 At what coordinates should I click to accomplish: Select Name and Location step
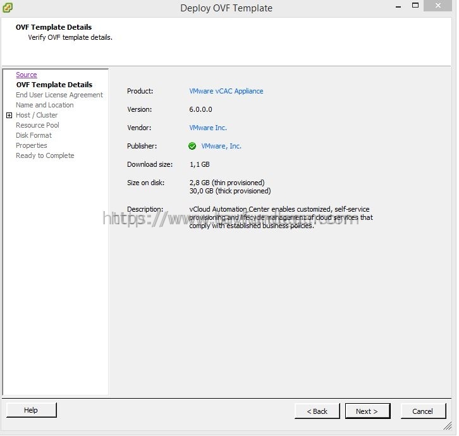point(45,105)
